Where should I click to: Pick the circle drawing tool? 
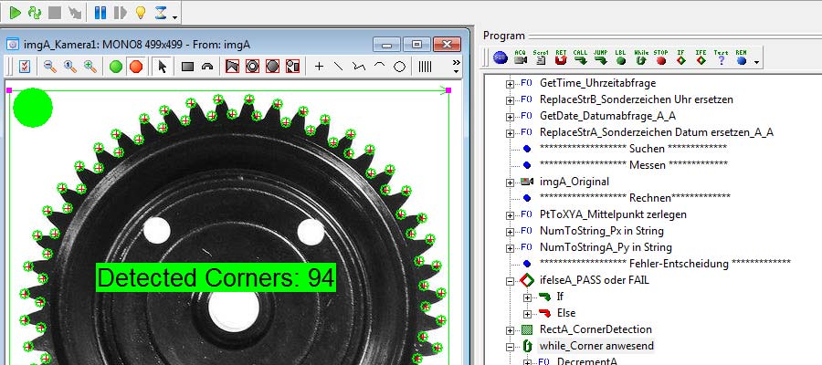(x=399, y=67)
